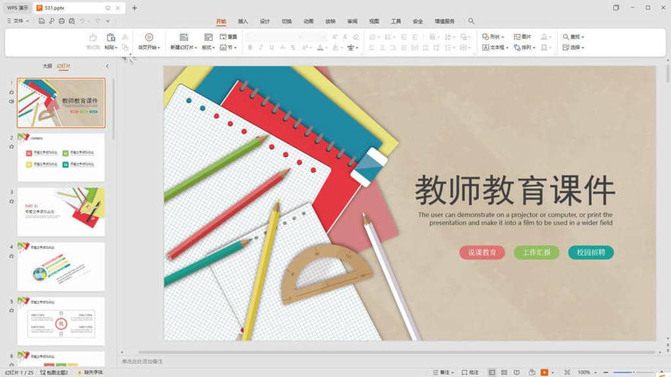
Task: Open the font color dropdown arrow
Action: [327, 47]
